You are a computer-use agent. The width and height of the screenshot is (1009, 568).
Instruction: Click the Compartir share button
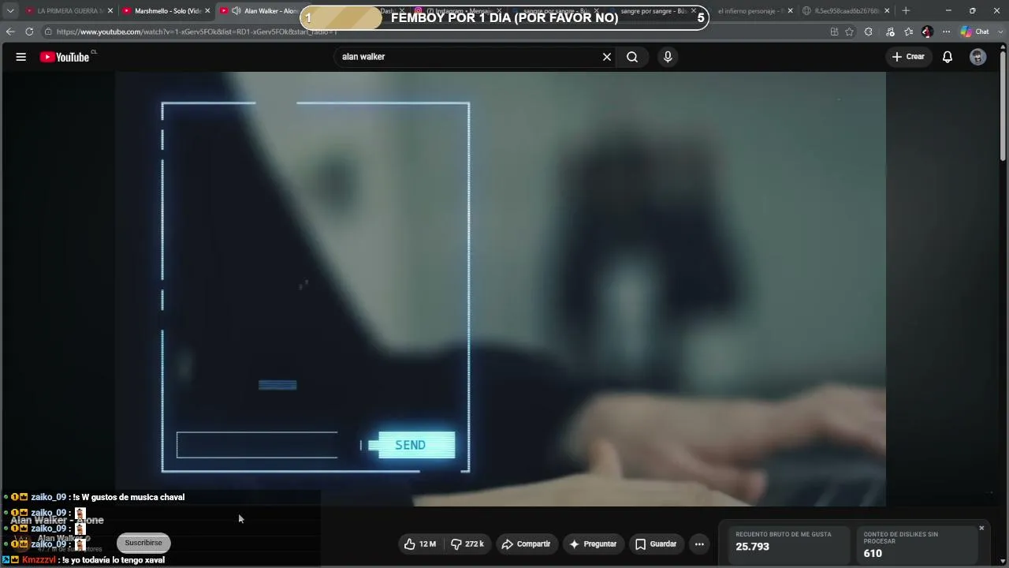[526, 544]
